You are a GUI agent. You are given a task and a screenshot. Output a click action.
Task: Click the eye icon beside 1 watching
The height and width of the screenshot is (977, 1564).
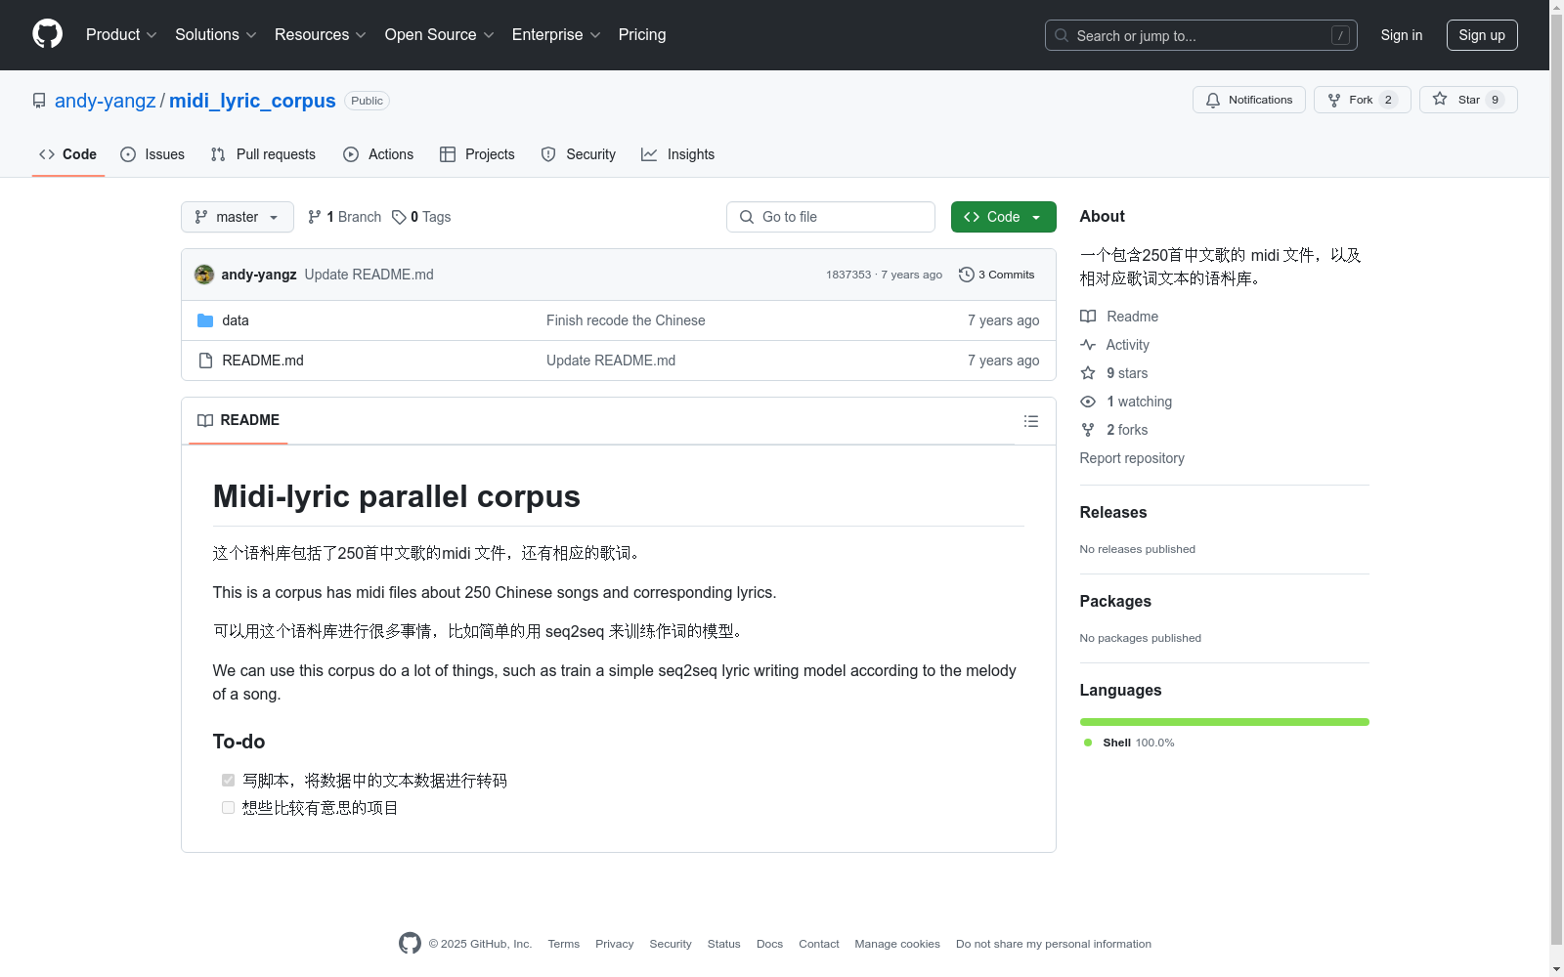1088,402
